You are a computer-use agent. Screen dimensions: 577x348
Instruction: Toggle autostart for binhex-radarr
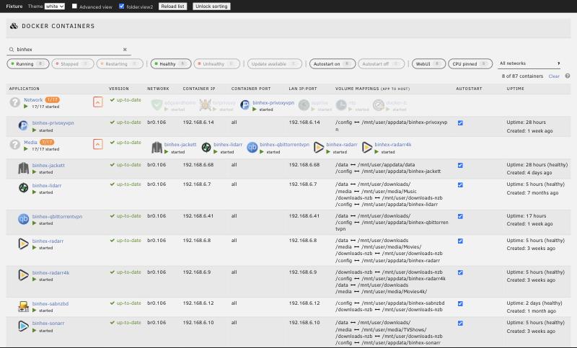tap(460, 241)
